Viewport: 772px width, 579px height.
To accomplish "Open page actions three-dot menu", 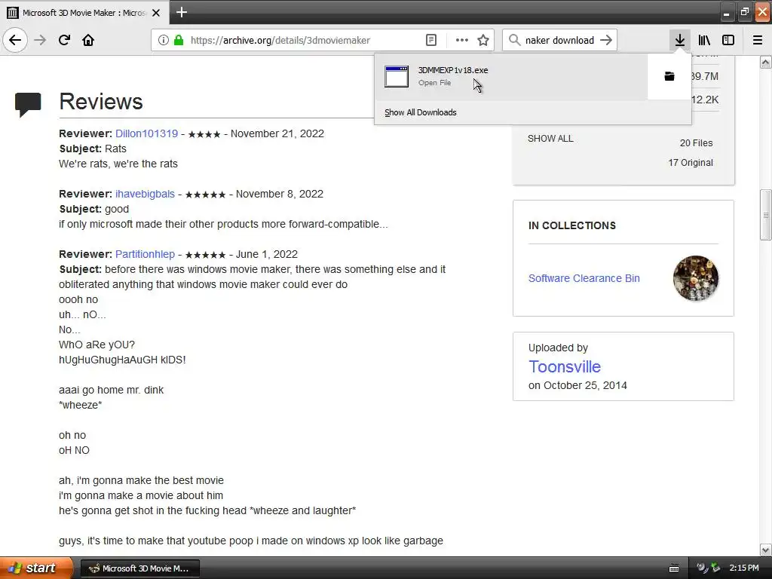I will click(x=462, y=41).
